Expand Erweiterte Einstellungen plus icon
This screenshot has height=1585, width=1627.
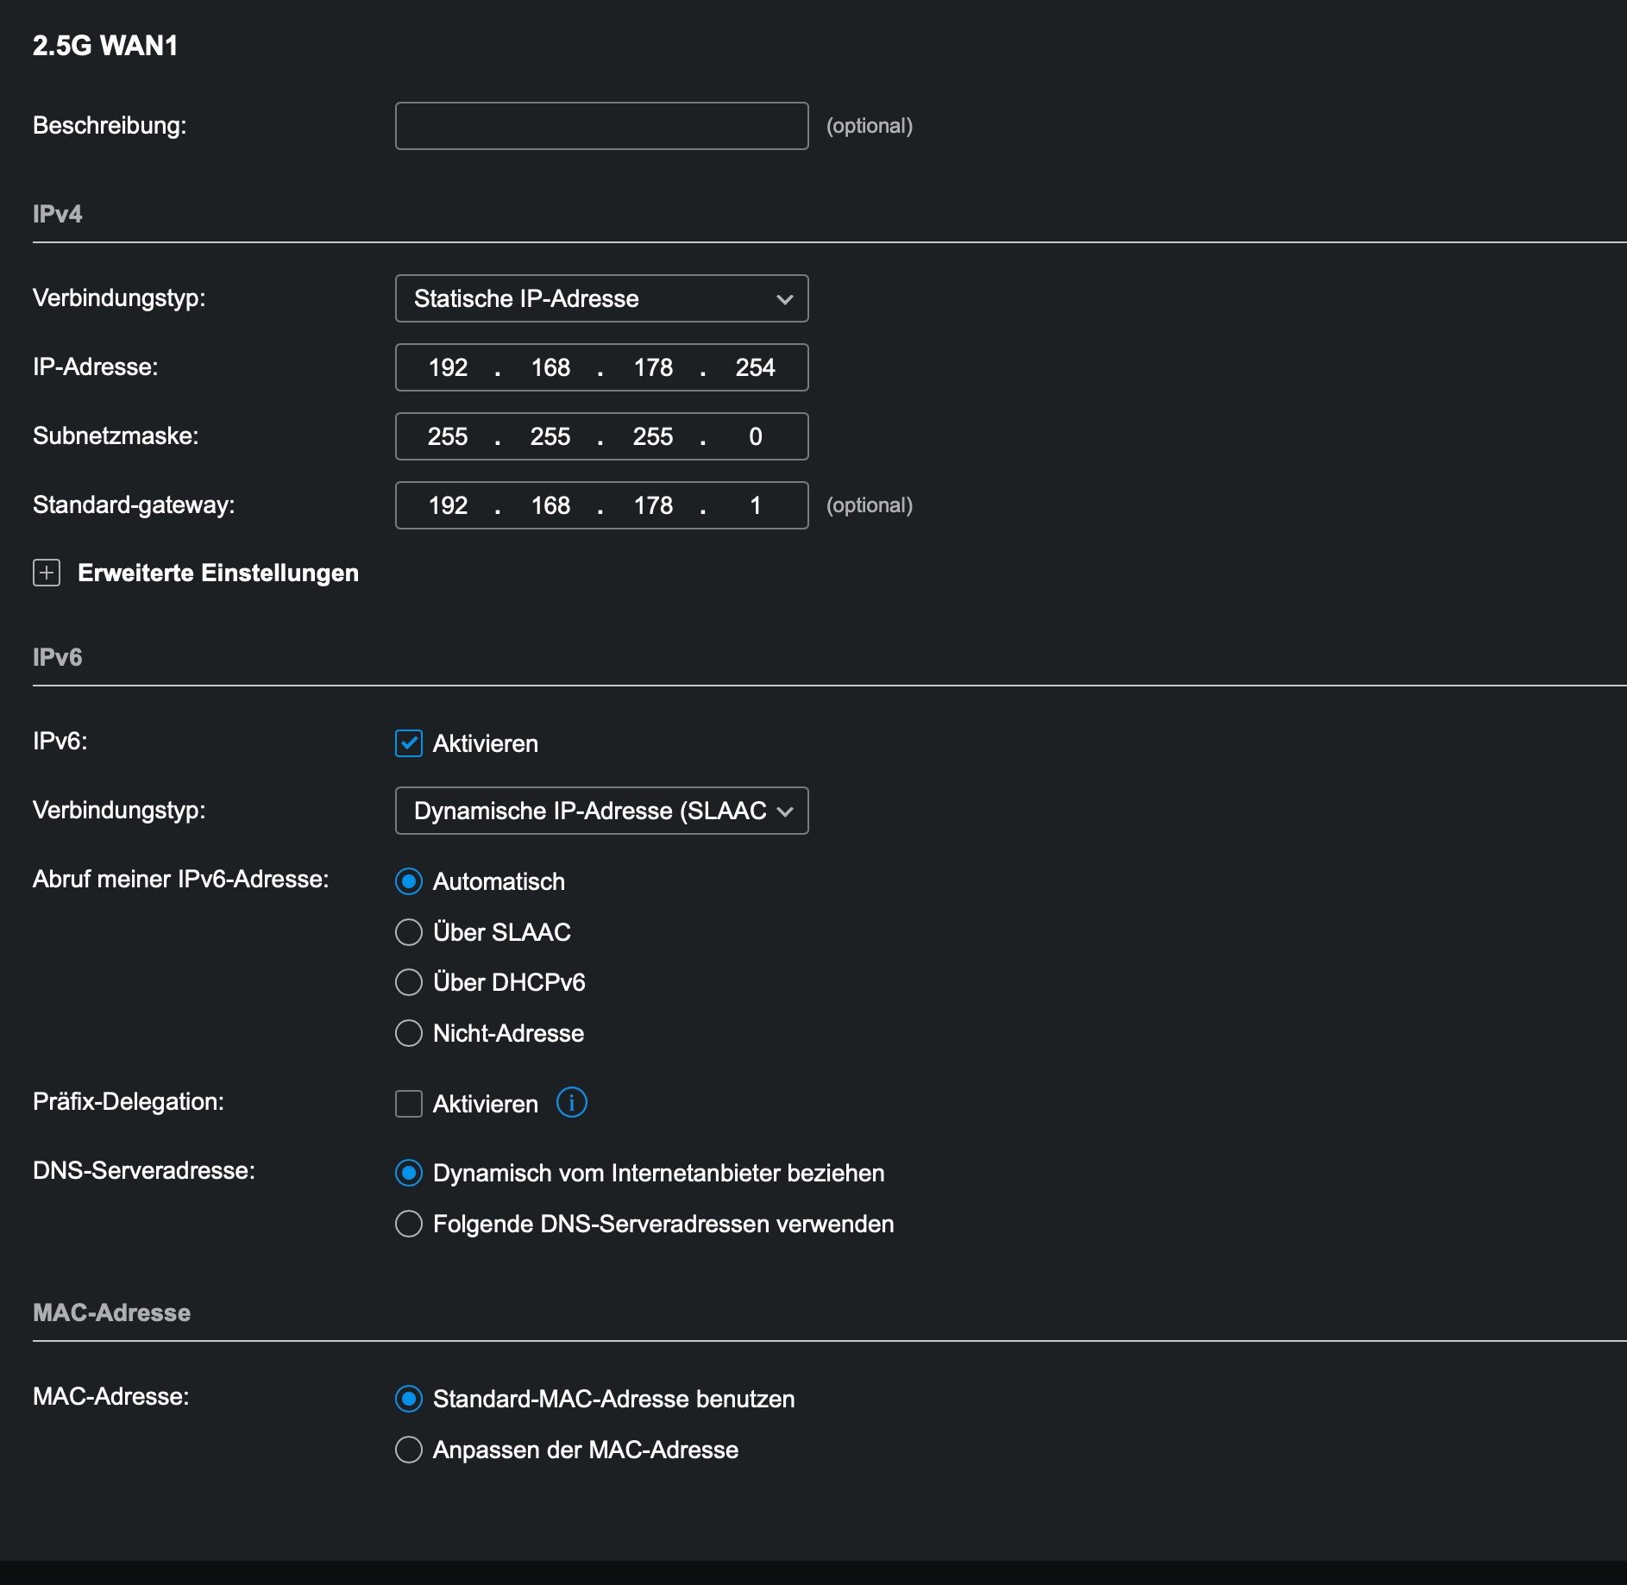pos(47,573)
